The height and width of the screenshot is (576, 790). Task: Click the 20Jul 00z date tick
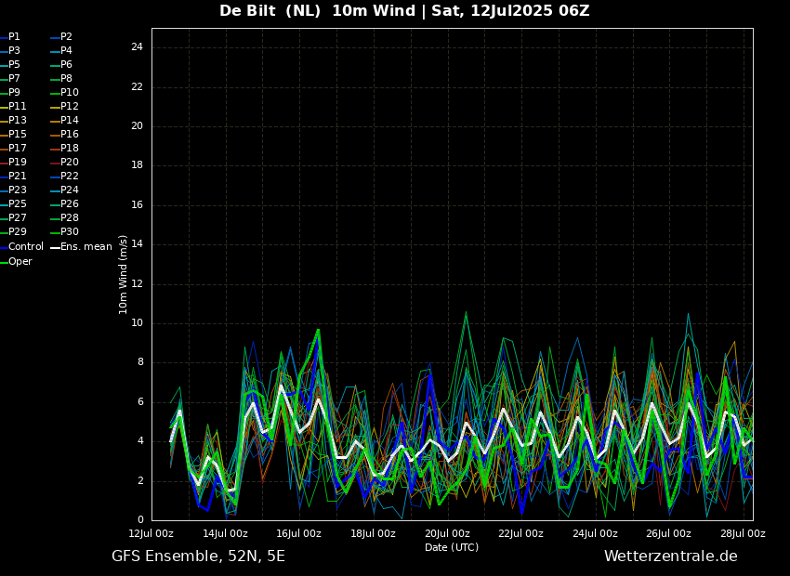[447, 533]
